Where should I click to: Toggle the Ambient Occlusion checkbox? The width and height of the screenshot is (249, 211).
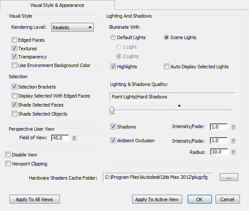coord(113,141)
